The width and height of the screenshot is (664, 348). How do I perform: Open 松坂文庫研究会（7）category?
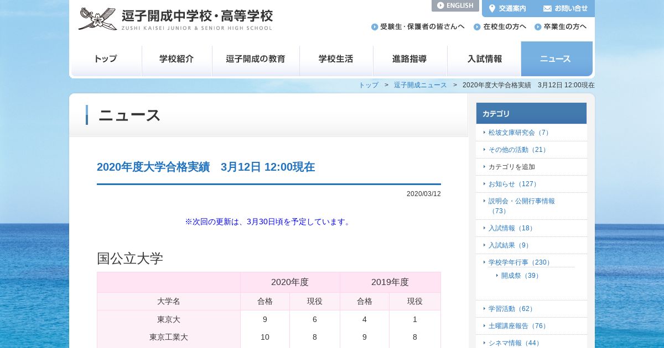(x=520, y=133)
